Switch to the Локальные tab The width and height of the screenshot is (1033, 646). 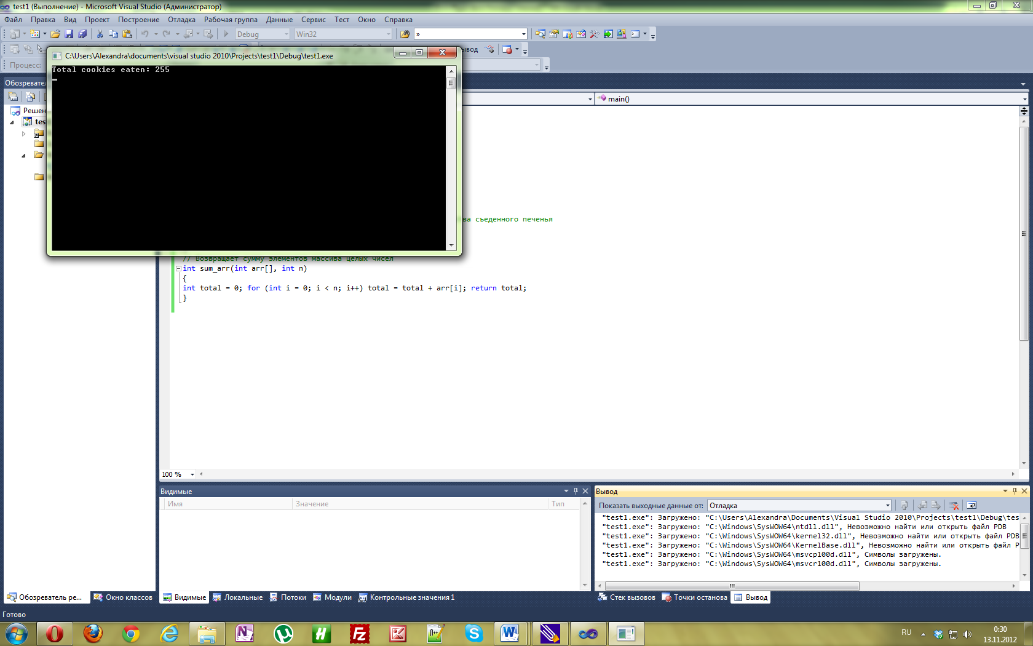(x=238, y=597)
